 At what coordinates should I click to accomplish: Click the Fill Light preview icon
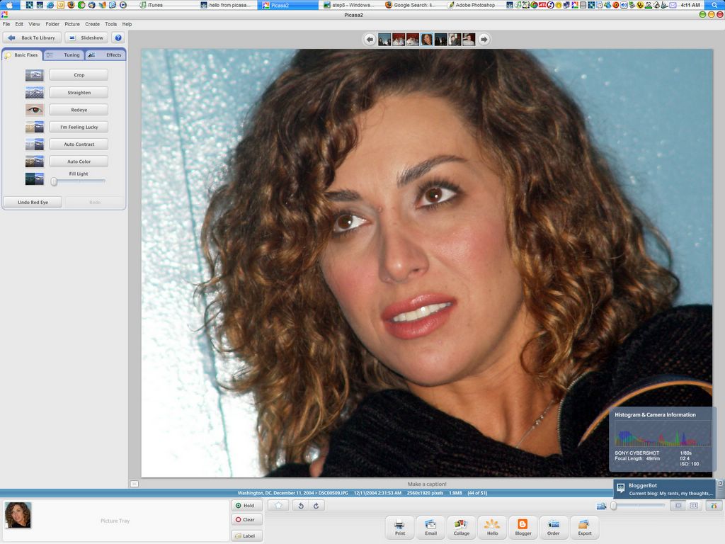point(34,178)
